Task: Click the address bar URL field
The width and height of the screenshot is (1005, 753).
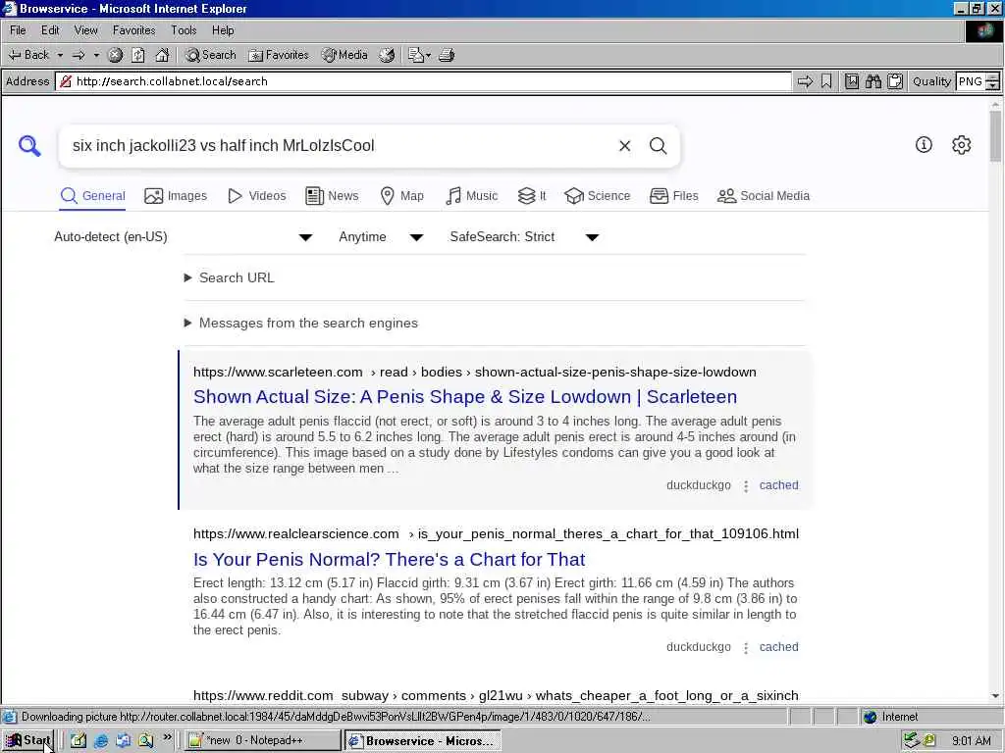Action: click(x=423, y=81)
